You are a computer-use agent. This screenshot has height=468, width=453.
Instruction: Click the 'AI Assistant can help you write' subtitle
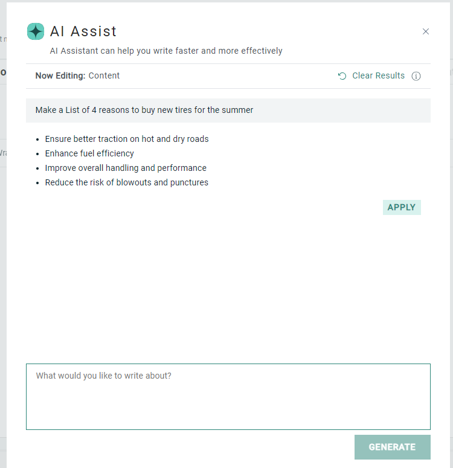(x=166, y=51)
